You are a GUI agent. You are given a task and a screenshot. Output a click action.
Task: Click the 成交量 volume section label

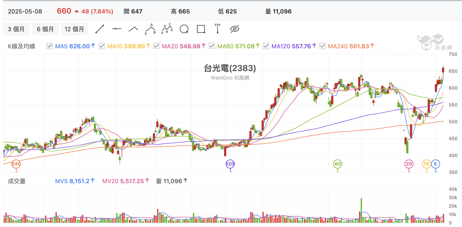pos(17,181)
